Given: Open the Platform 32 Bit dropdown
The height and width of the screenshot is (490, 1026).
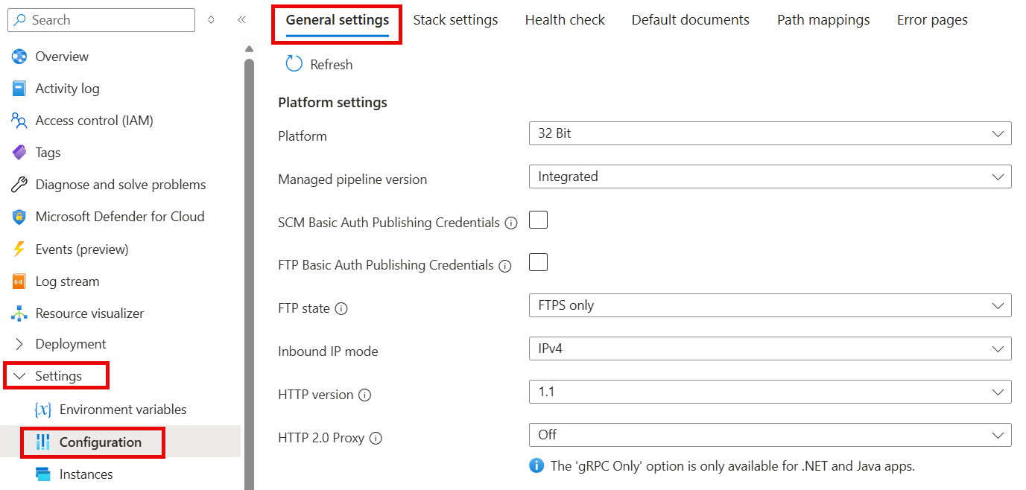Looking at the screenshot, I should click(770, 133).
